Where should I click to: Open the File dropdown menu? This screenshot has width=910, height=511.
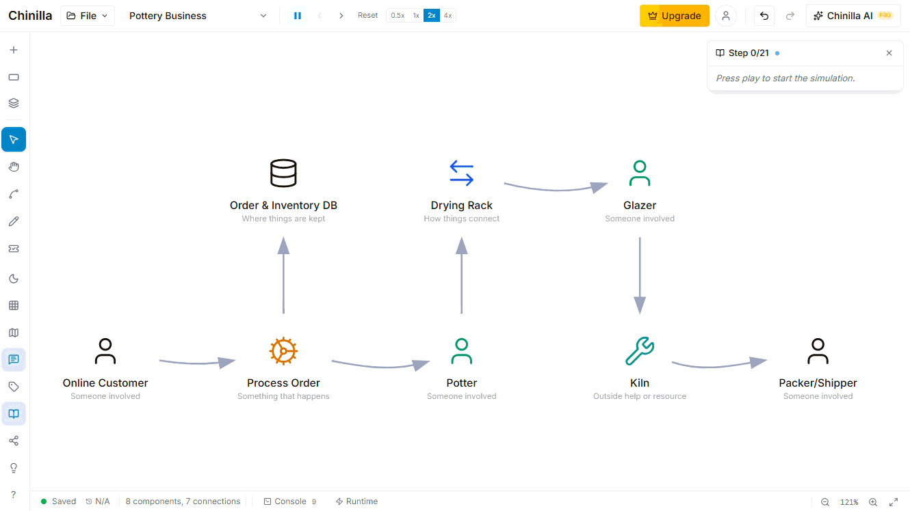[x=88, y=16]
